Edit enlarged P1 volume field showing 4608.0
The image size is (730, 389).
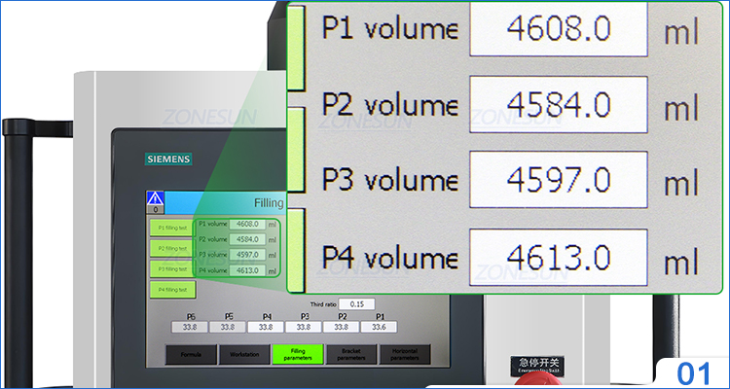(x=559, y=29)
